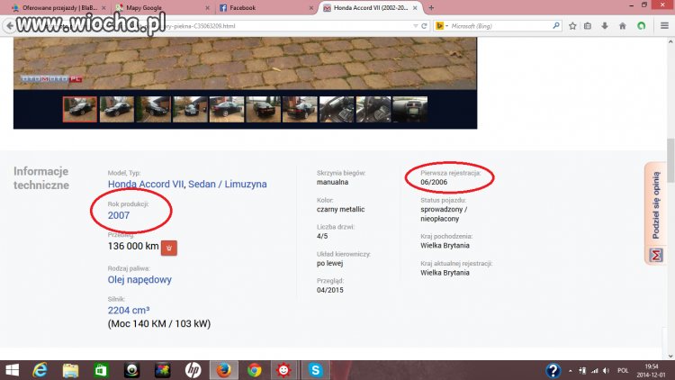Screen dimensions: 675x380
Task: Select the Honda Accord VII tab
Action: coord(370,8)
